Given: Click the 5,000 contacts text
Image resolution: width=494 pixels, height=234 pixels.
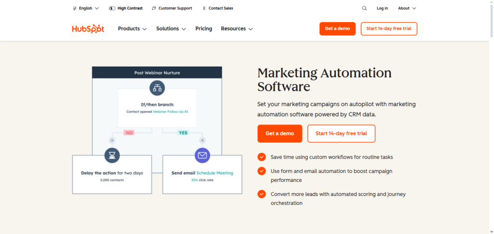Looking at the screenshot, I should 112,180.
